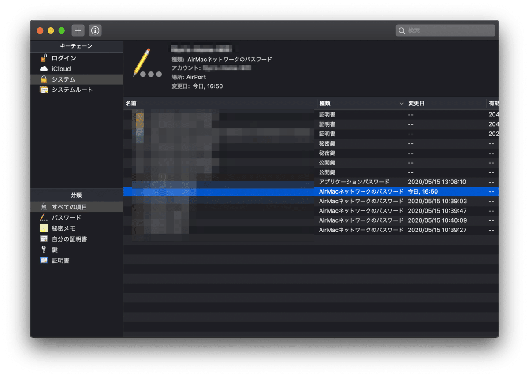Click 変更日: 今日, 16:50 detail text
Image resolution: width=529 pixels, height=377 pixels.
coord(197,86)
